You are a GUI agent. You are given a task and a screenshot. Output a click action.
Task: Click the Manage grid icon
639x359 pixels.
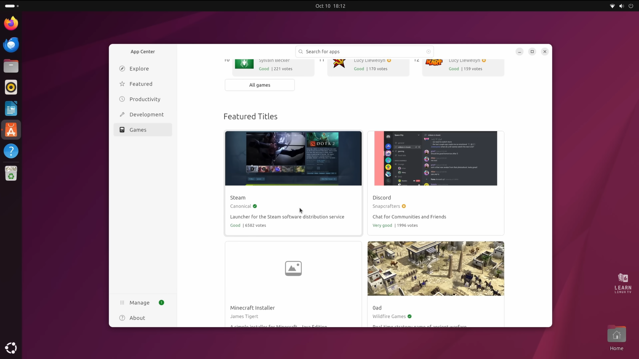(122, 302)
